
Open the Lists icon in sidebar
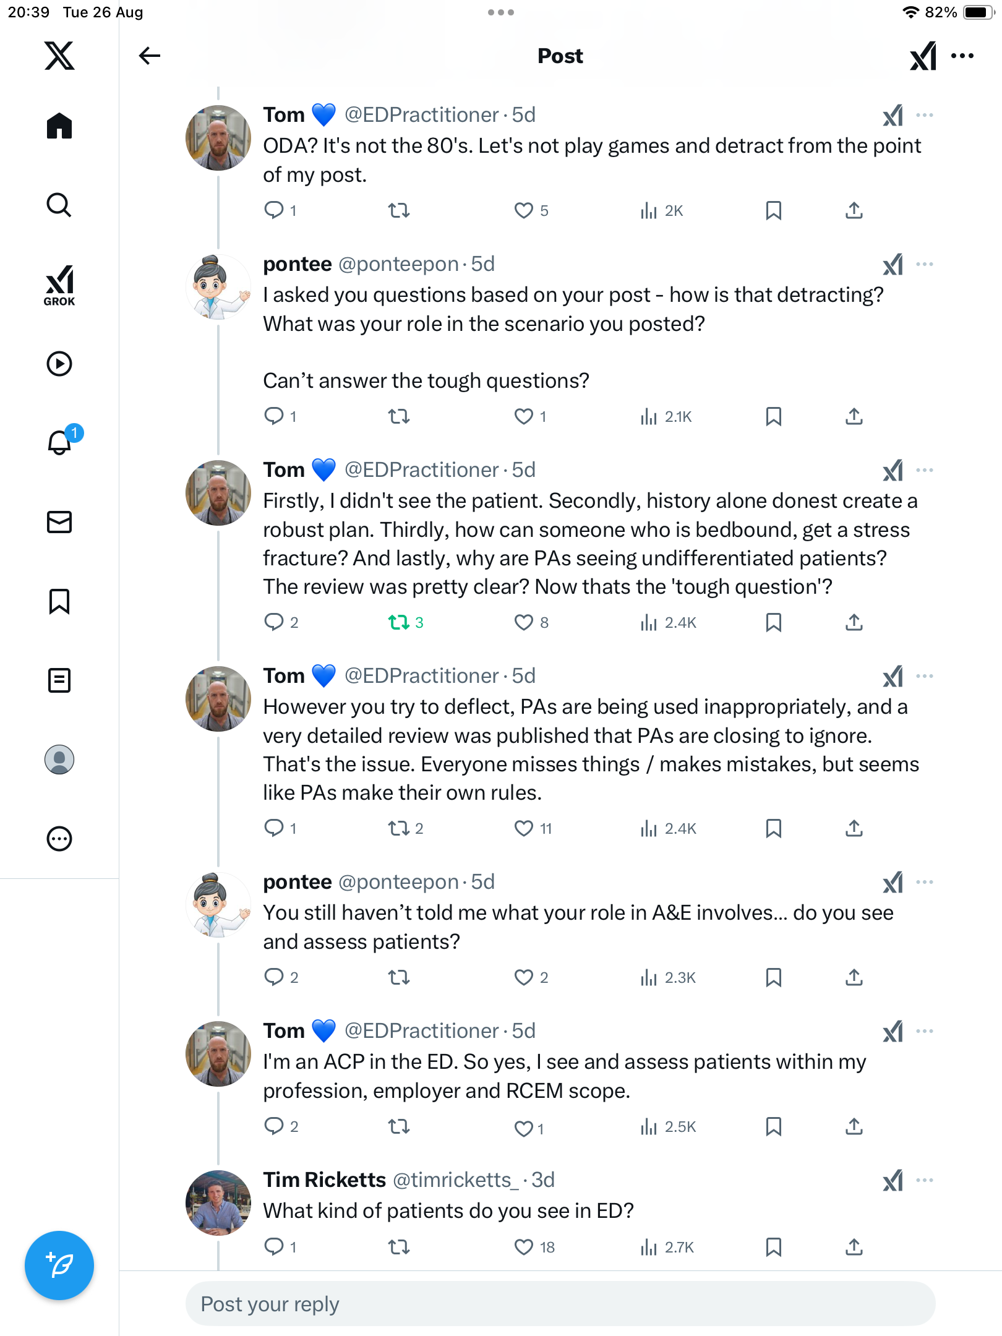(x=59, y=680)
